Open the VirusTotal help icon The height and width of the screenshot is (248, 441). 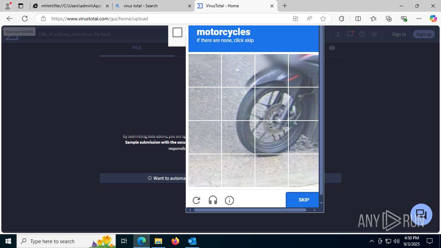pyautogui.click(x=362, y=34)
